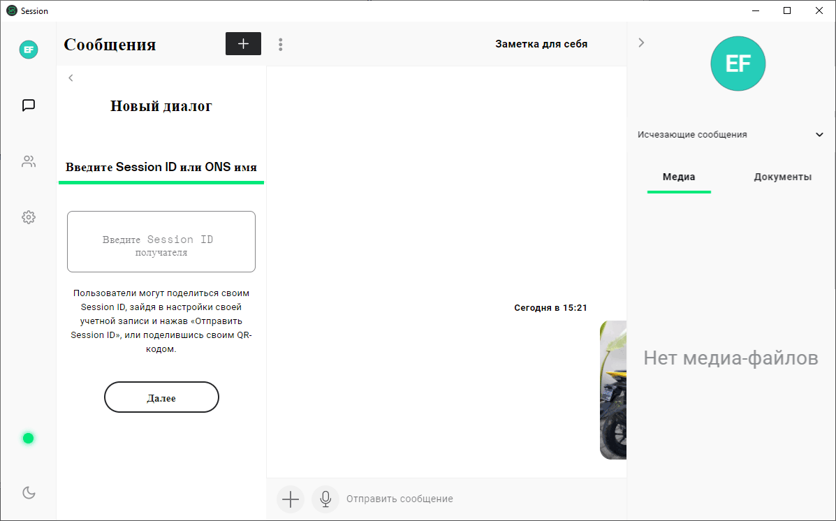Screen dimensions: 836x521
Task: Open the three-dot conversation menu
Action: (x=281, y=44)
